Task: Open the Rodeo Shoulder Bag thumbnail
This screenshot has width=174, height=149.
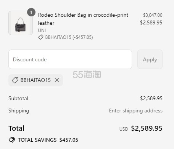Action: (21, 23)
